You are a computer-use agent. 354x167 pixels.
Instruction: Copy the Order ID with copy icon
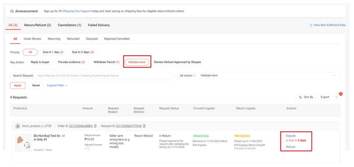(x=95, y=126)
